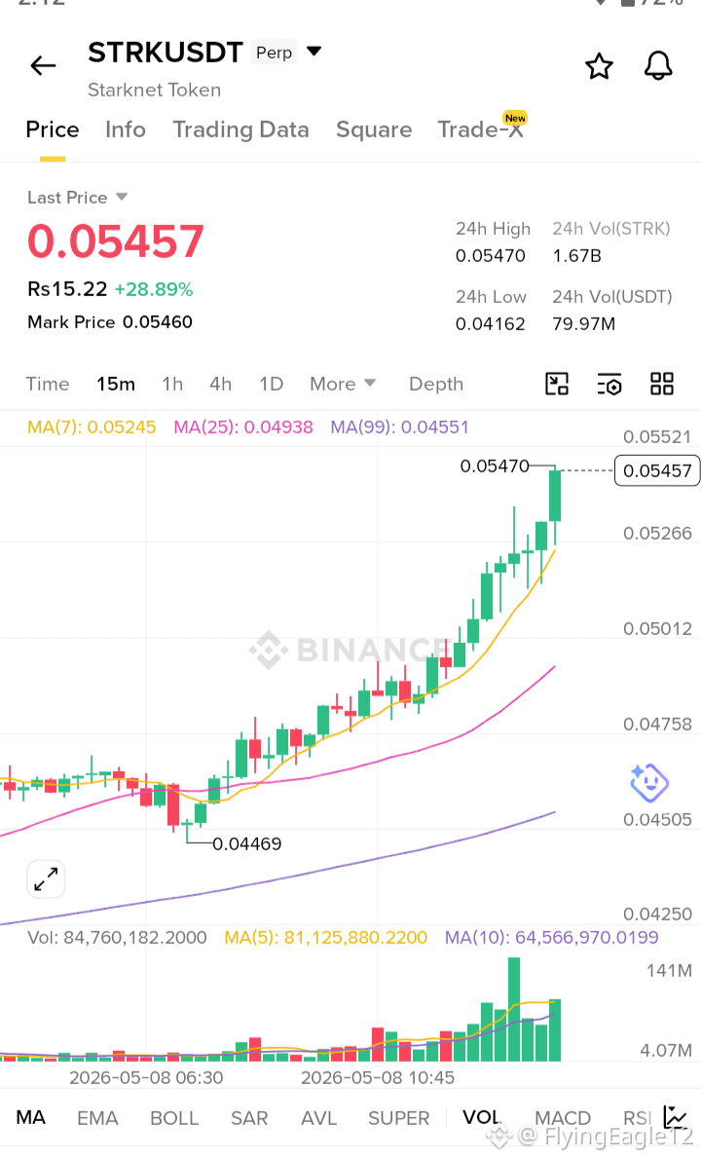This screenshot has width=701, height=1160.
Task: Tap the Mark Price 0.05460 text
Action: [110, 321]
